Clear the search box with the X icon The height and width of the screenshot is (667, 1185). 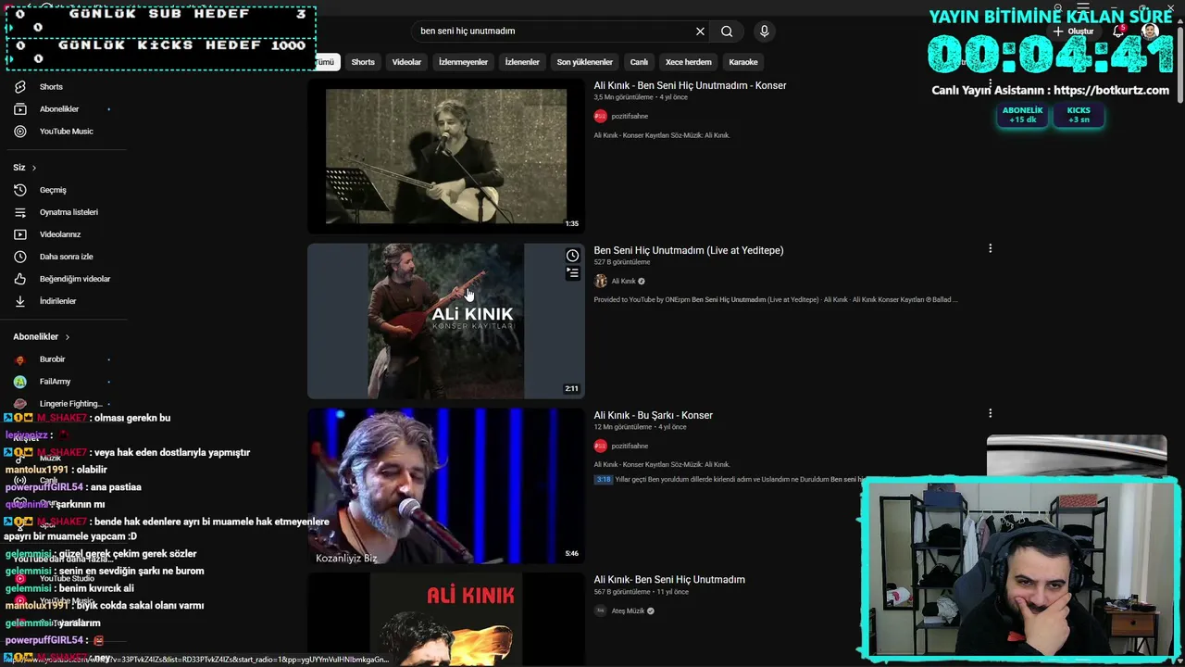700,31
